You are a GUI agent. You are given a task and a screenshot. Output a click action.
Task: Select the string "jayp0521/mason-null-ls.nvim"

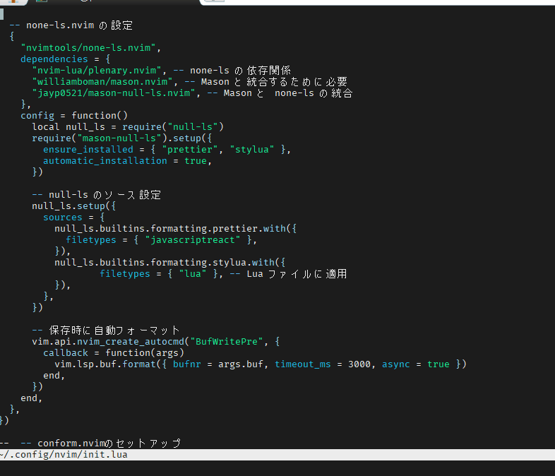coord(114,93)
